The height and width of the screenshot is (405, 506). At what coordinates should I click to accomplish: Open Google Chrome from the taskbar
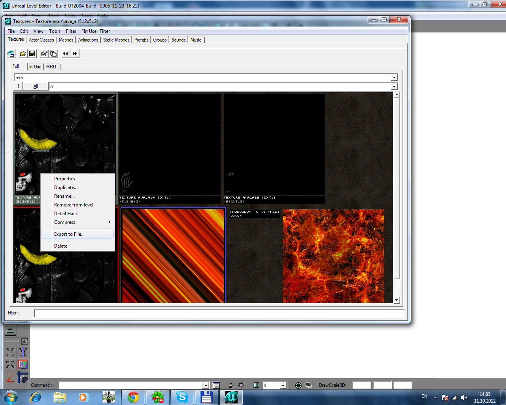[133, 397]
